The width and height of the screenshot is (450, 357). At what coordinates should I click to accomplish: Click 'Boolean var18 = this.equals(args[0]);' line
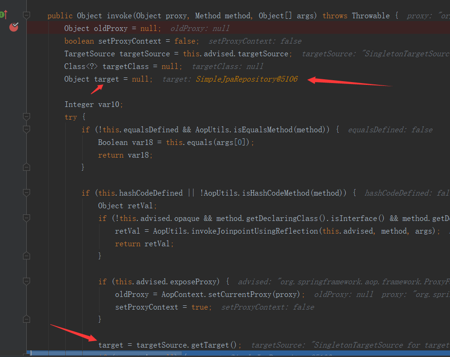coord(176,143)
